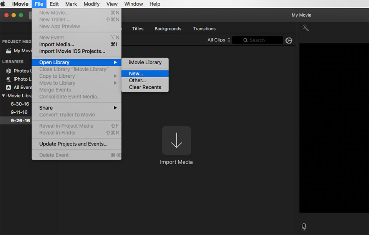This screenshot has height=235, width=369.
Task: Open the Modify menu
Action: click(x=91, y=4)
